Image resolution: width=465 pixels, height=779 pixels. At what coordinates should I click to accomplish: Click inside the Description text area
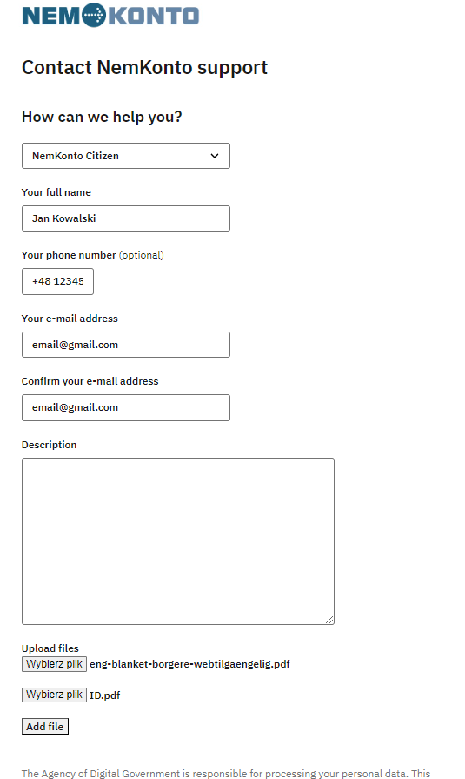[178, 541]
